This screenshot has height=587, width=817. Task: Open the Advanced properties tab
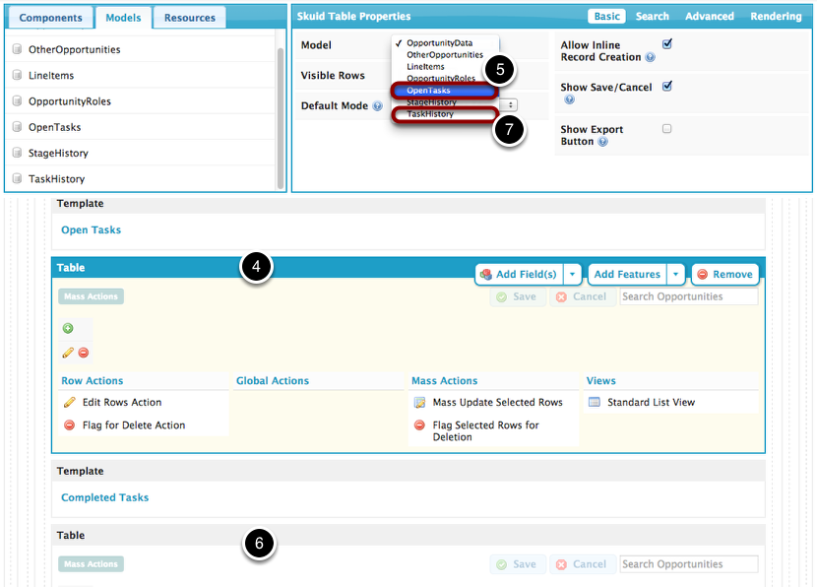click(x=710, y=17)
